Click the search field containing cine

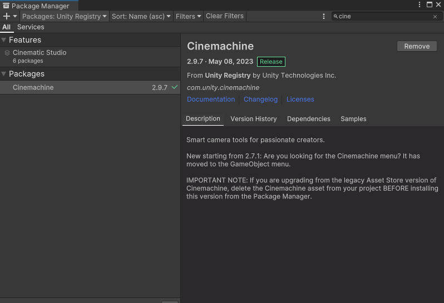click(387, 17)
